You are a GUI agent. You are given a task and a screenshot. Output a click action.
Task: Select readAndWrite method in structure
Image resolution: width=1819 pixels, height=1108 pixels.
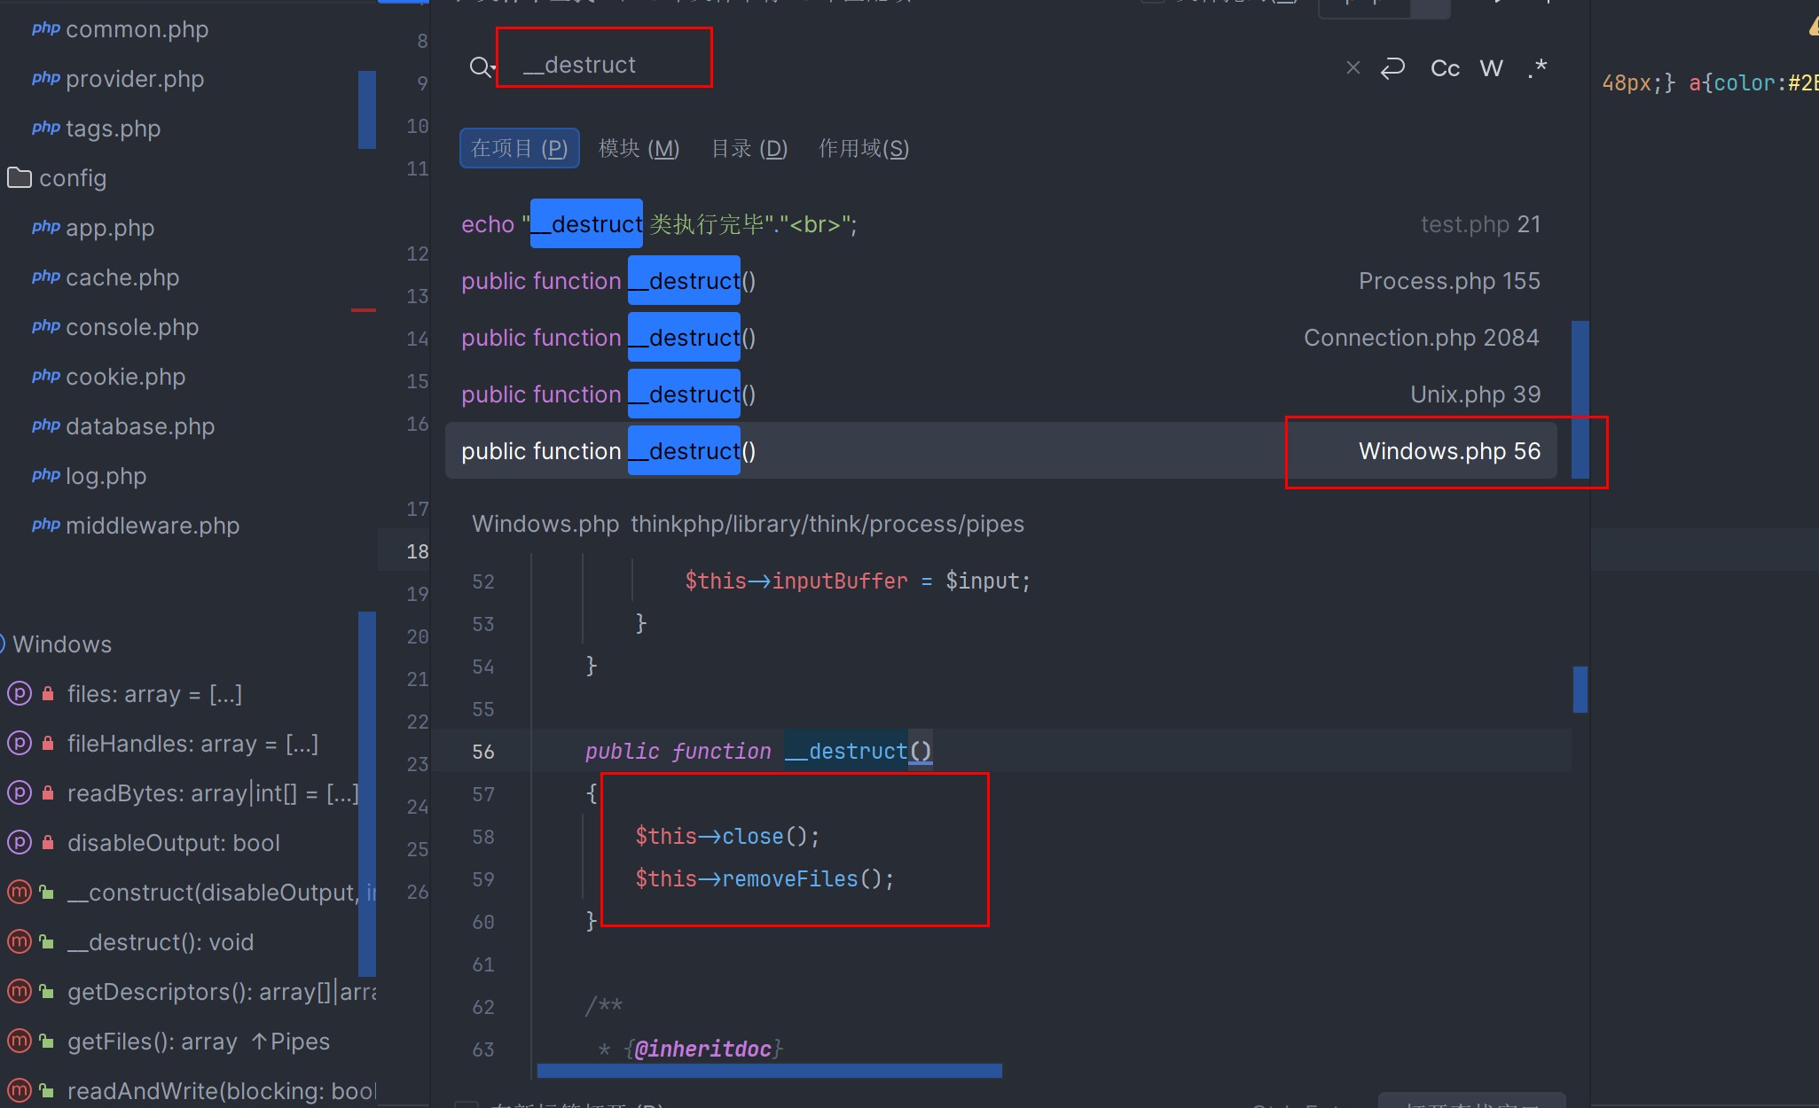(x=222, y=1091)
